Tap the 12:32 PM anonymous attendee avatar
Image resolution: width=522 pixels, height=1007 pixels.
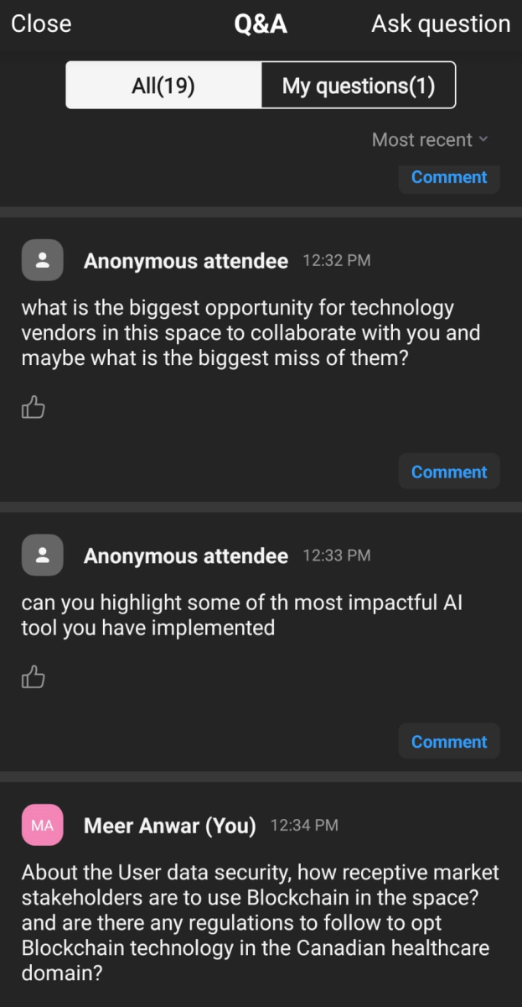tap(42, 260)
